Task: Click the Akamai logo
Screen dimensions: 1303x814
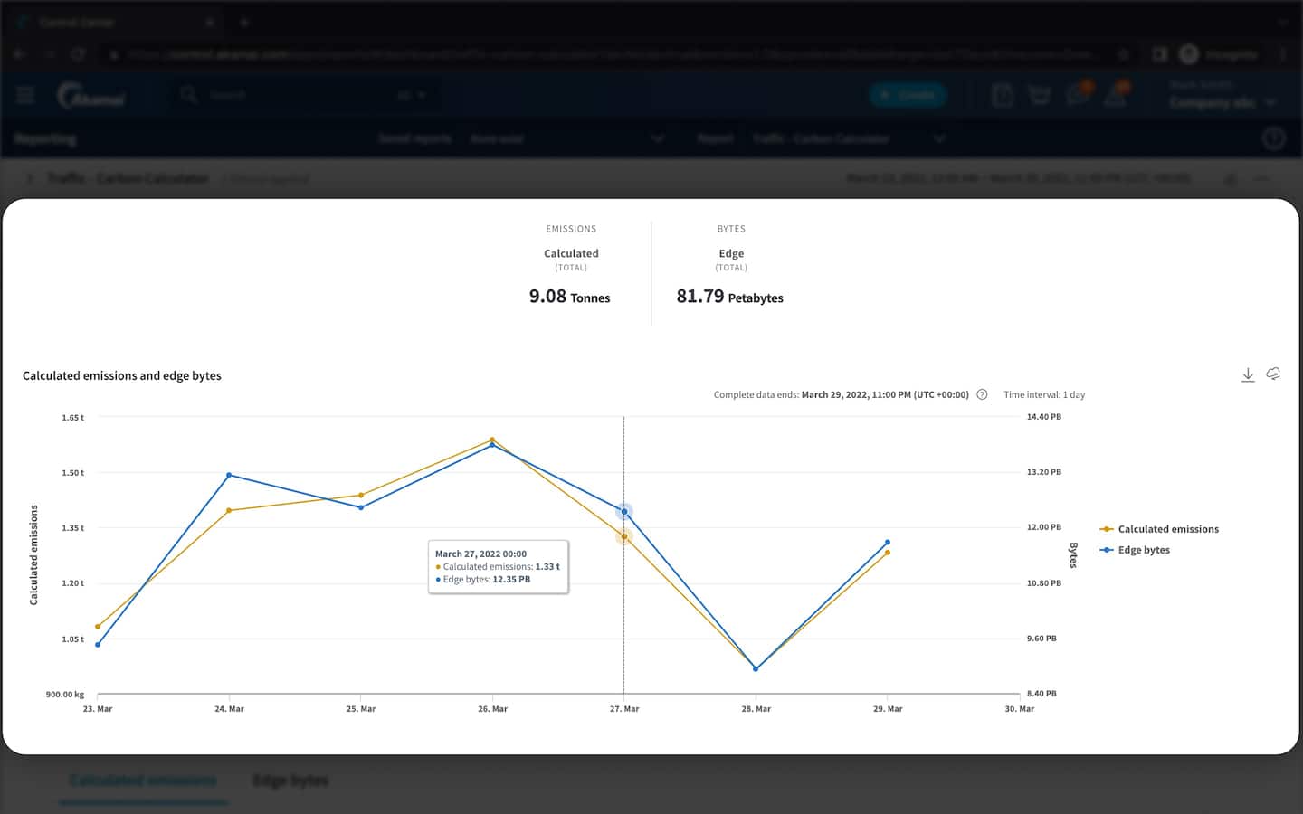Action: 91,96
